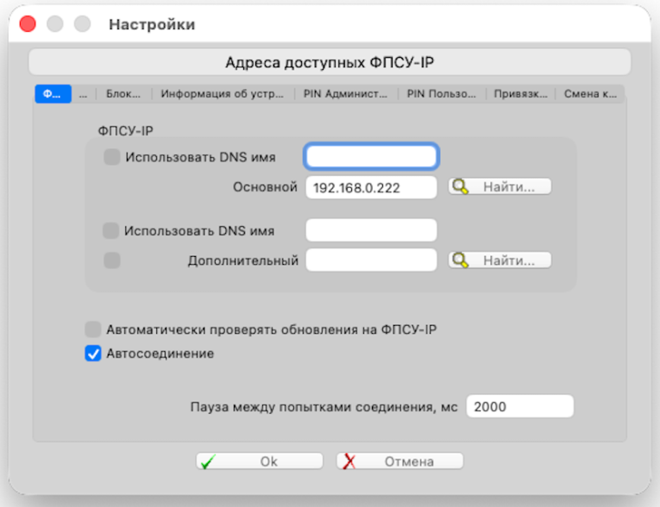Select the active Ф... tab
Image resolution: width=660 pixels, height=507 pixels.
tap(53, 94)
